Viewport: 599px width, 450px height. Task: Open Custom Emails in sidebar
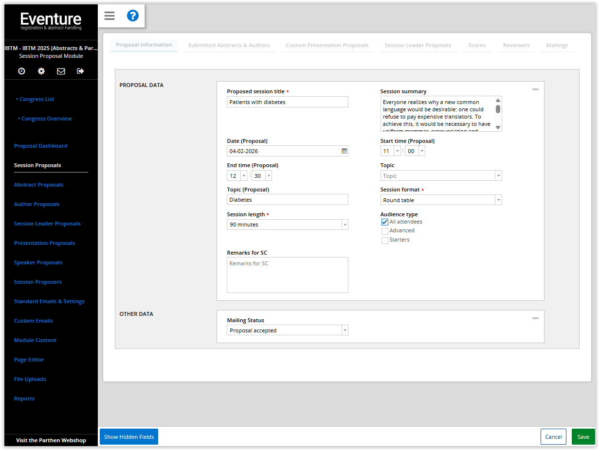click(x=34, y=321)
